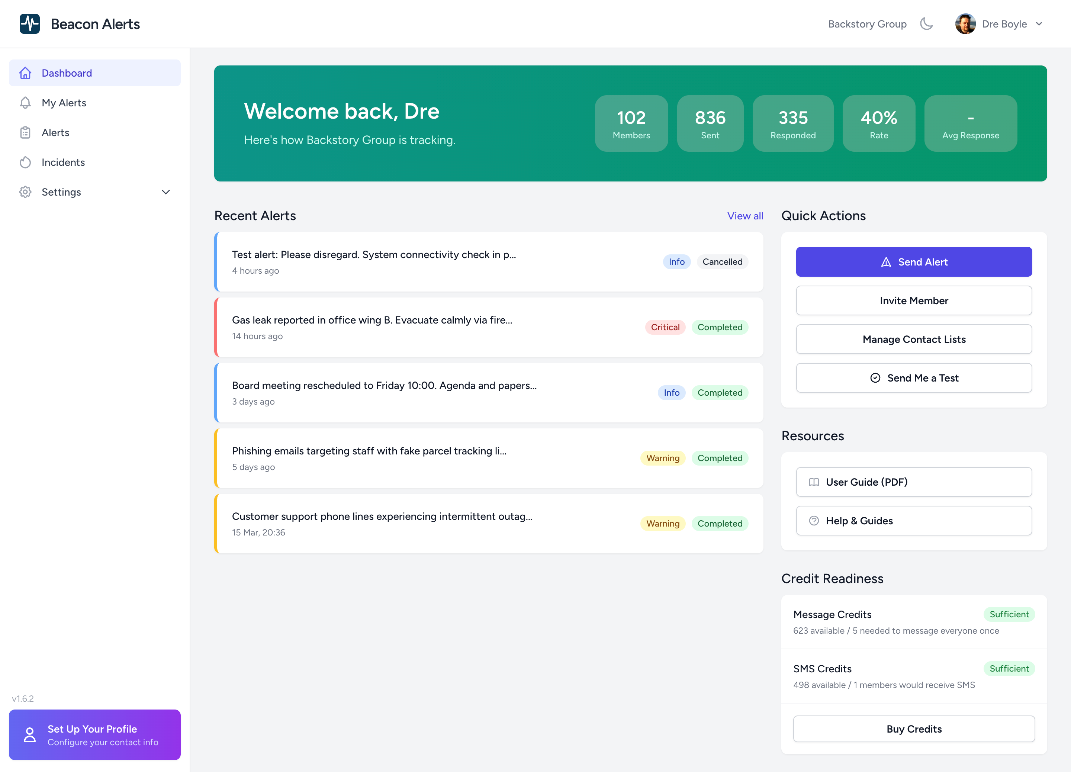Click the Invite Member button
This screenshot has width=1071, height=772.
tap(913, 301)
